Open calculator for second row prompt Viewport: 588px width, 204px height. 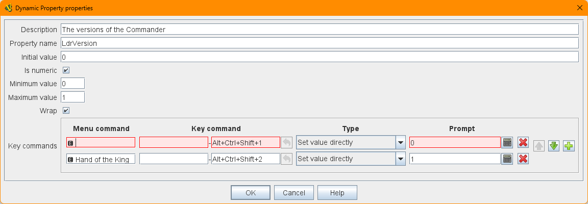coord(507,159)
